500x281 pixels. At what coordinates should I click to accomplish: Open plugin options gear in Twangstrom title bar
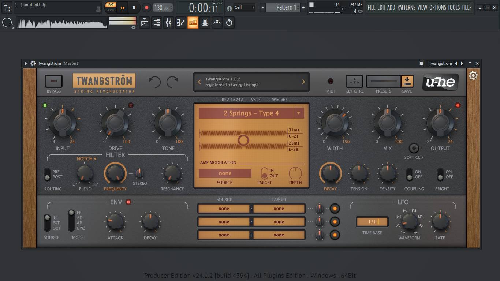click(x=33, y=63)
